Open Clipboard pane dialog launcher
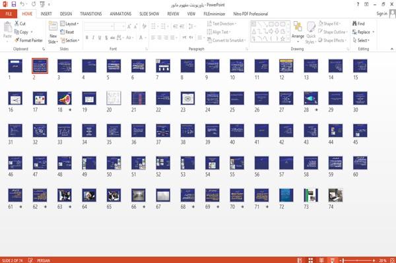The width and height of the screenshot is (396, 263). coord(44,49)
